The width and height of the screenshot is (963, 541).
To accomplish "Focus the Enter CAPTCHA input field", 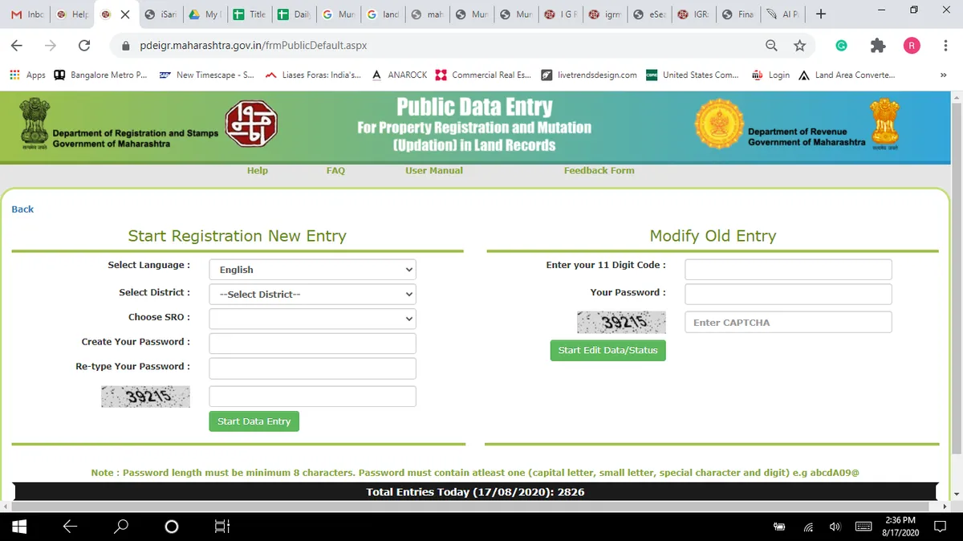I will [787, 323].
